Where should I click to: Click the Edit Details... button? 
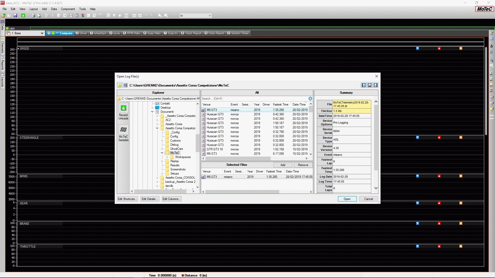click(x=150, y=199)
